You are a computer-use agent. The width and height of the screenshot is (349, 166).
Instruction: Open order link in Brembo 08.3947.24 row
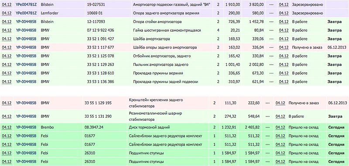[x=26, y=127]
